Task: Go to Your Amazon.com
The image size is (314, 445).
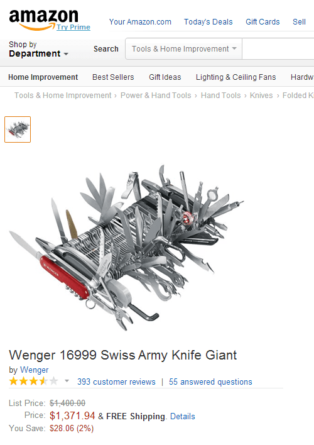Action: tap(140, 22)
